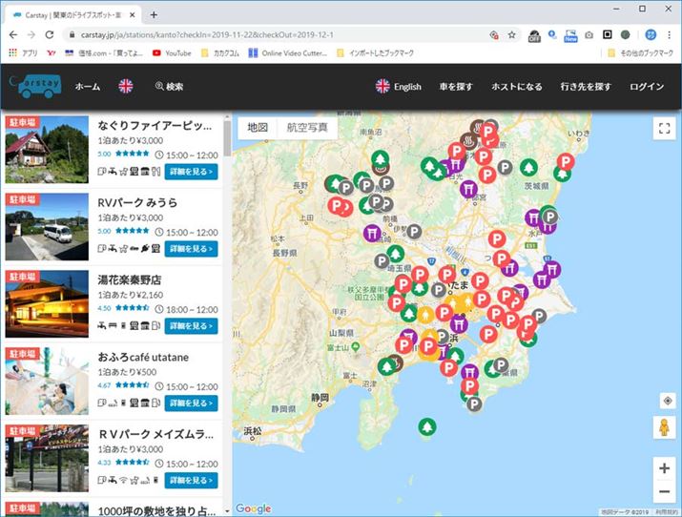Image resolution: width=682 pixels, height=517 pixels.
Task: Click ログイン to sign in
Action: point(647,86)
